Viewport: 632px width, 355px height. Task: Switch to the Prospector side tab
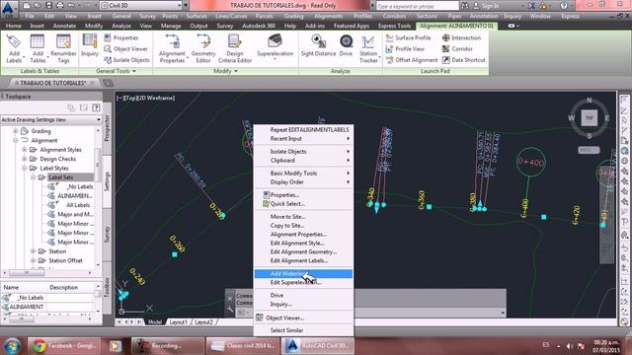click(107, 128)
